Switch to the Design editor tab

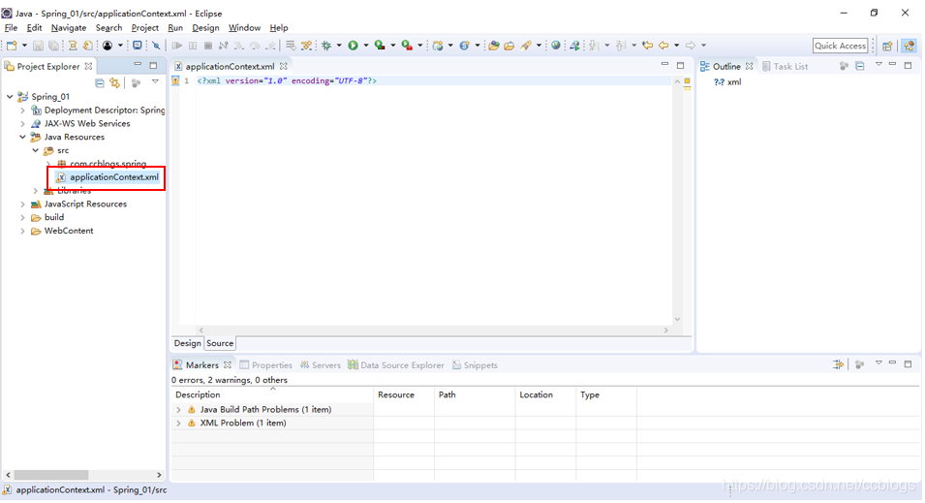point(188,343)
